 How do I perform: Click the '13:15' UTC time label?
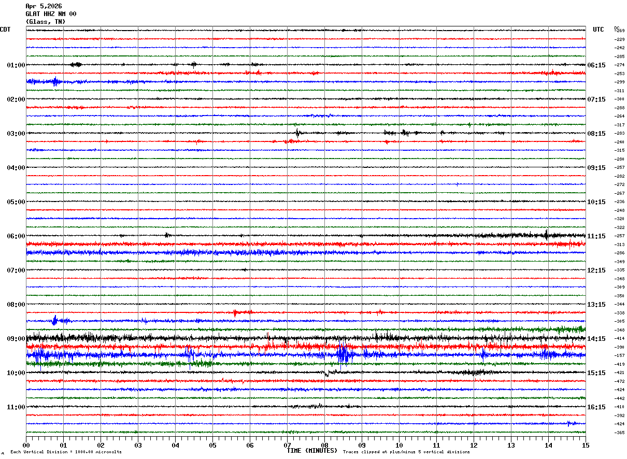coord(597,305)
